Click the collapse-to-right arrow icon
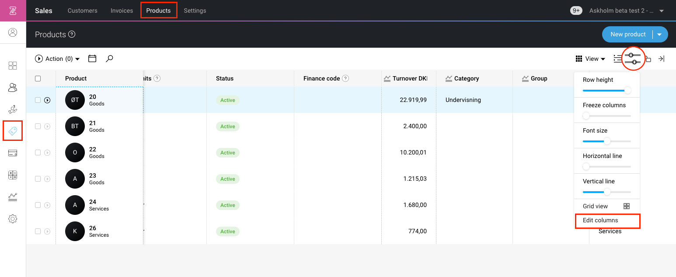The width and height of the screenshot is (676, 277). 662,59
